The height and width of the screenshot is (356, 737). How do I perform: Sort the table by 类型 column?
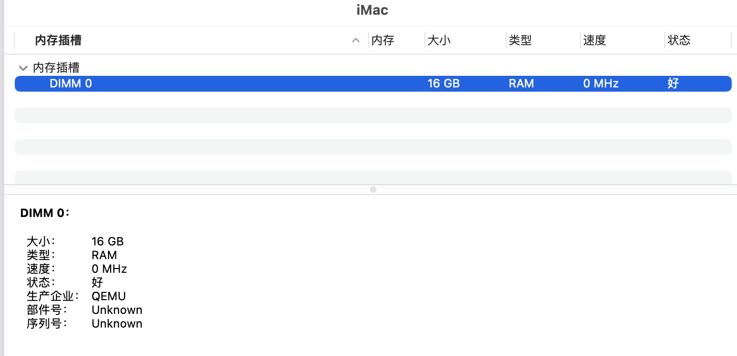tap(520, 41)
